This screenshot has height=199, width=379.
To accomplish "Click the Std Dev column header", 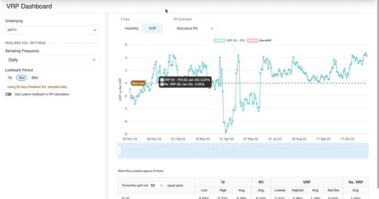I will click(x=333, y=190).
